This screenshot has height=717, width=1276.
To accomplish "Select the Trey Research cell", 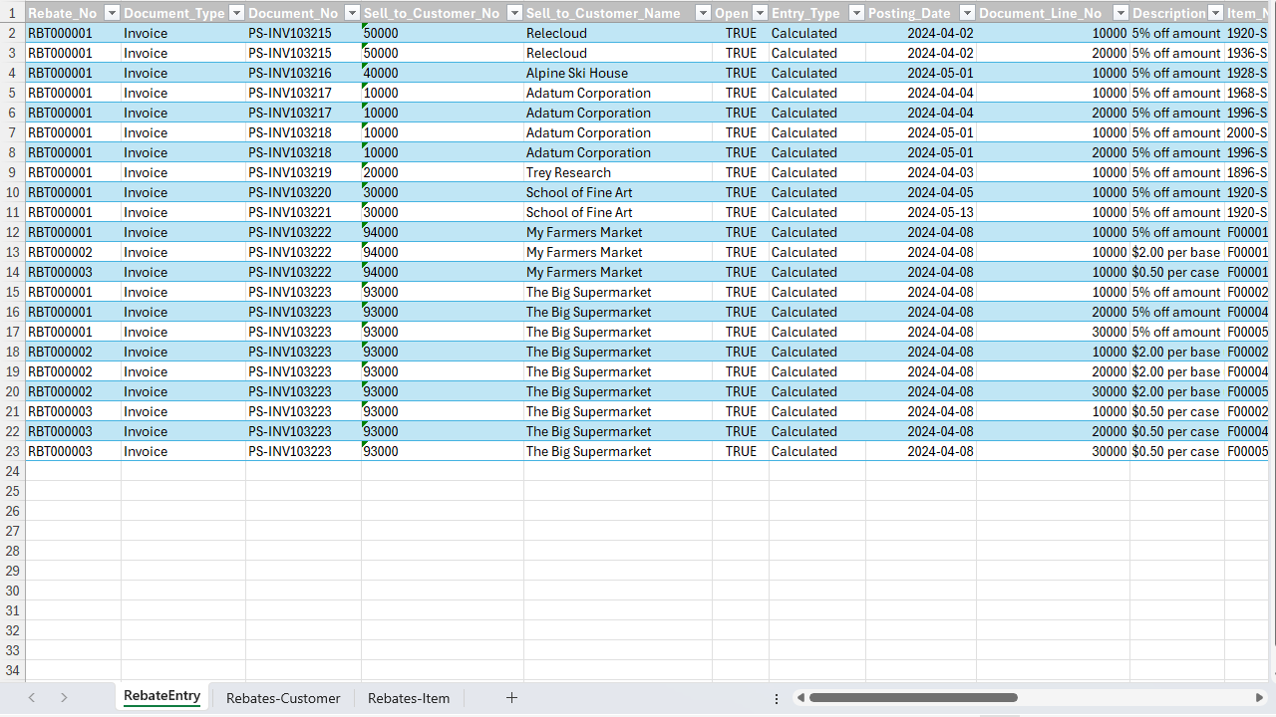I will (x=618, y=172).
